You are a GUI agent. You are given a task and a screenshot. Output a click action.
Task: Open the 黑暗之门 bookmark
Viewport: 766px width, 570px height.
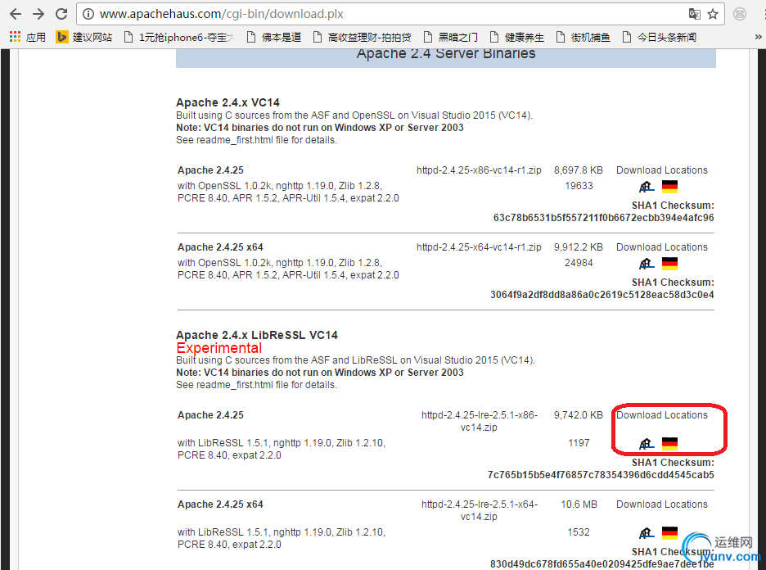(450, 37)
